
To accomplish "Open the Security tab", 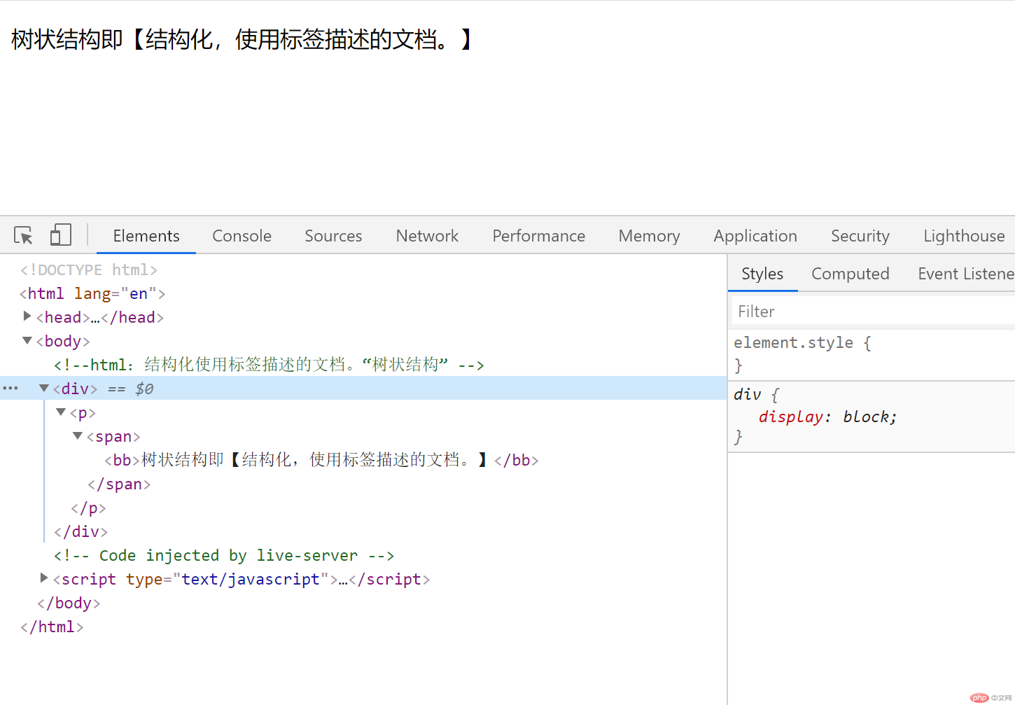I will point(860,236).
